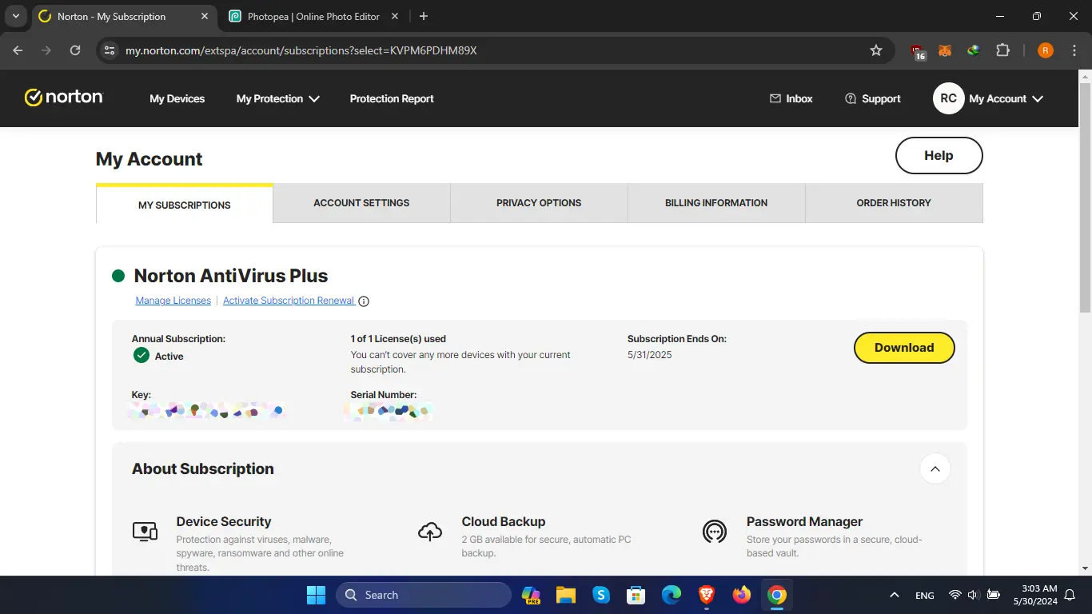The height and width of the screenshot is (614, 1092).
Task: Switch to the Privacy Options tab
Action: tap(539, 203)
